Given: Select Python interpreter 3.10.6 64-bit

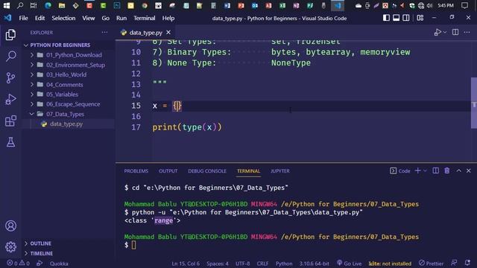Looking at the screenshot, I should [314, 264].
